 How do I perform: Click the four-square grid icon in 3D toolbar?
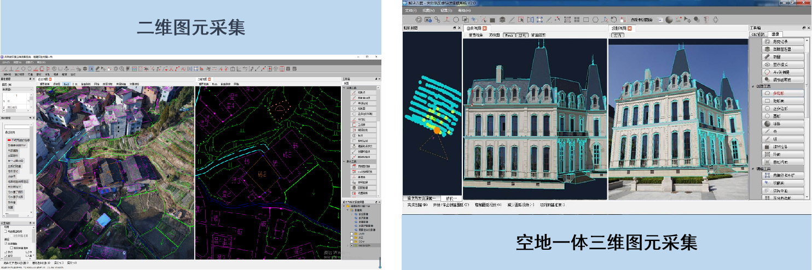pos(577,20)
